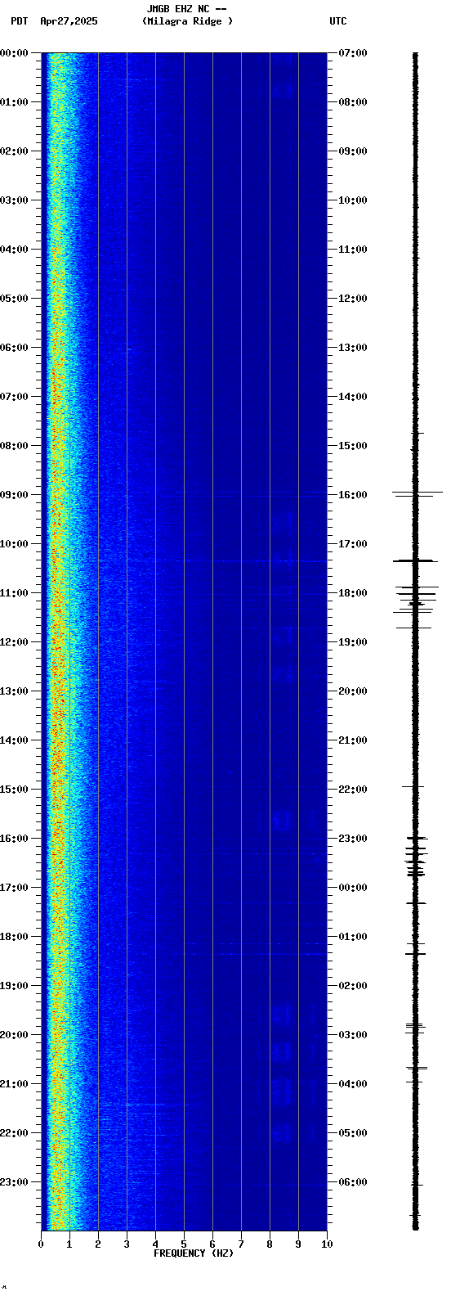The image size is (451, 1296).
Task: Click the 07:00 UTC time label
Action: point(353,53)
